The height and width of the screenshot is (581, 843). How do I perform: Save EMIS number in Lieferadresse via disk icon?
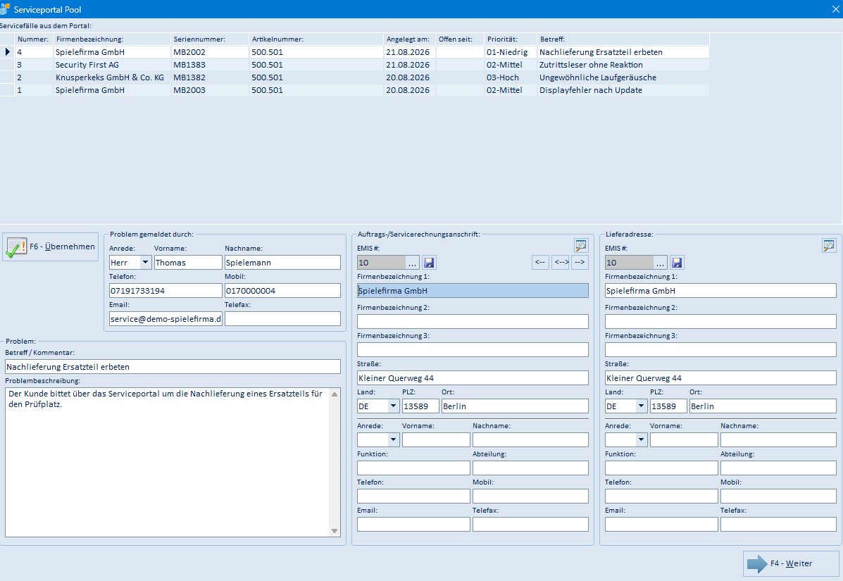pos(677,262)
